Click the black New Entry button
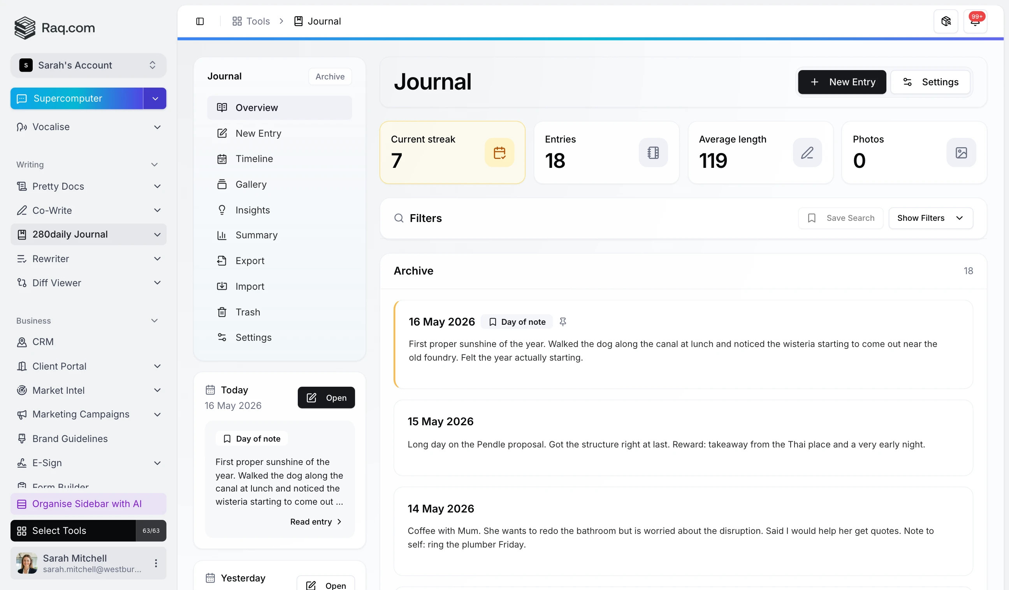 point(842,82)
